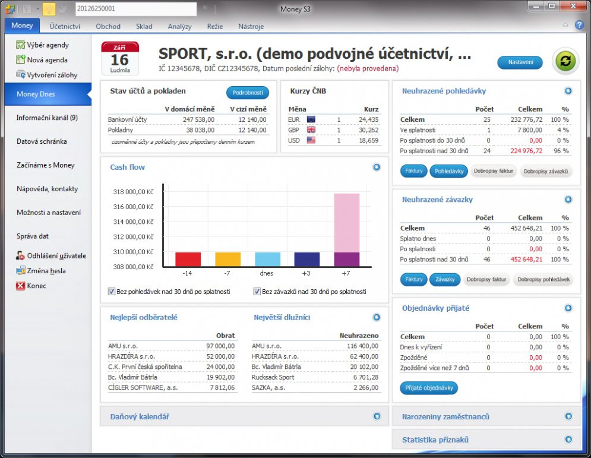Click Faktury button under Neuhrazené pohledávky

(414, 171)
